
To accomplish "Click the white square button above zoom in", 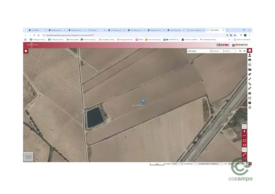I will point(244,126).
